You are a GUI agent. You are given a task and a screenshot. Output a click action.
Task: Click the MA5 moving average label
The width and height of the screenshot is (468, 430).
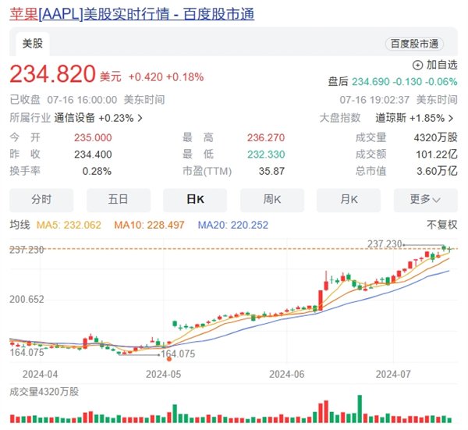[x=69, y=225]
